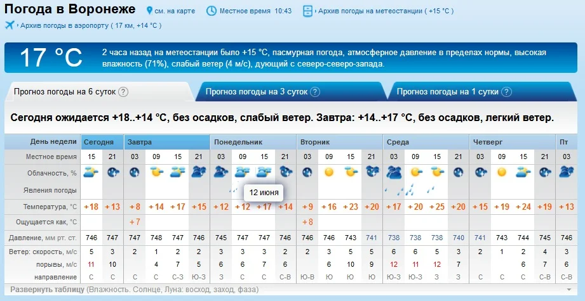Click moon icon for Вторник 03:00
Screen dimensions: 585x301
(307, 172)
